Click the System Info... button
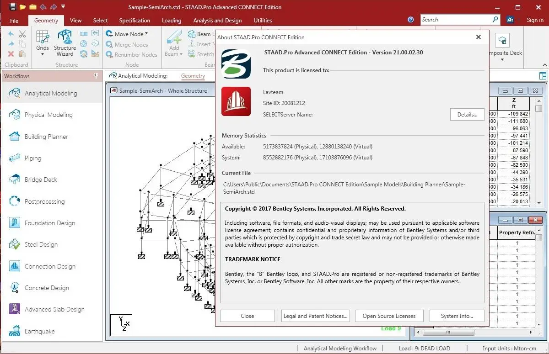Viewport: 549px width, 354px height. pos(457,316)
